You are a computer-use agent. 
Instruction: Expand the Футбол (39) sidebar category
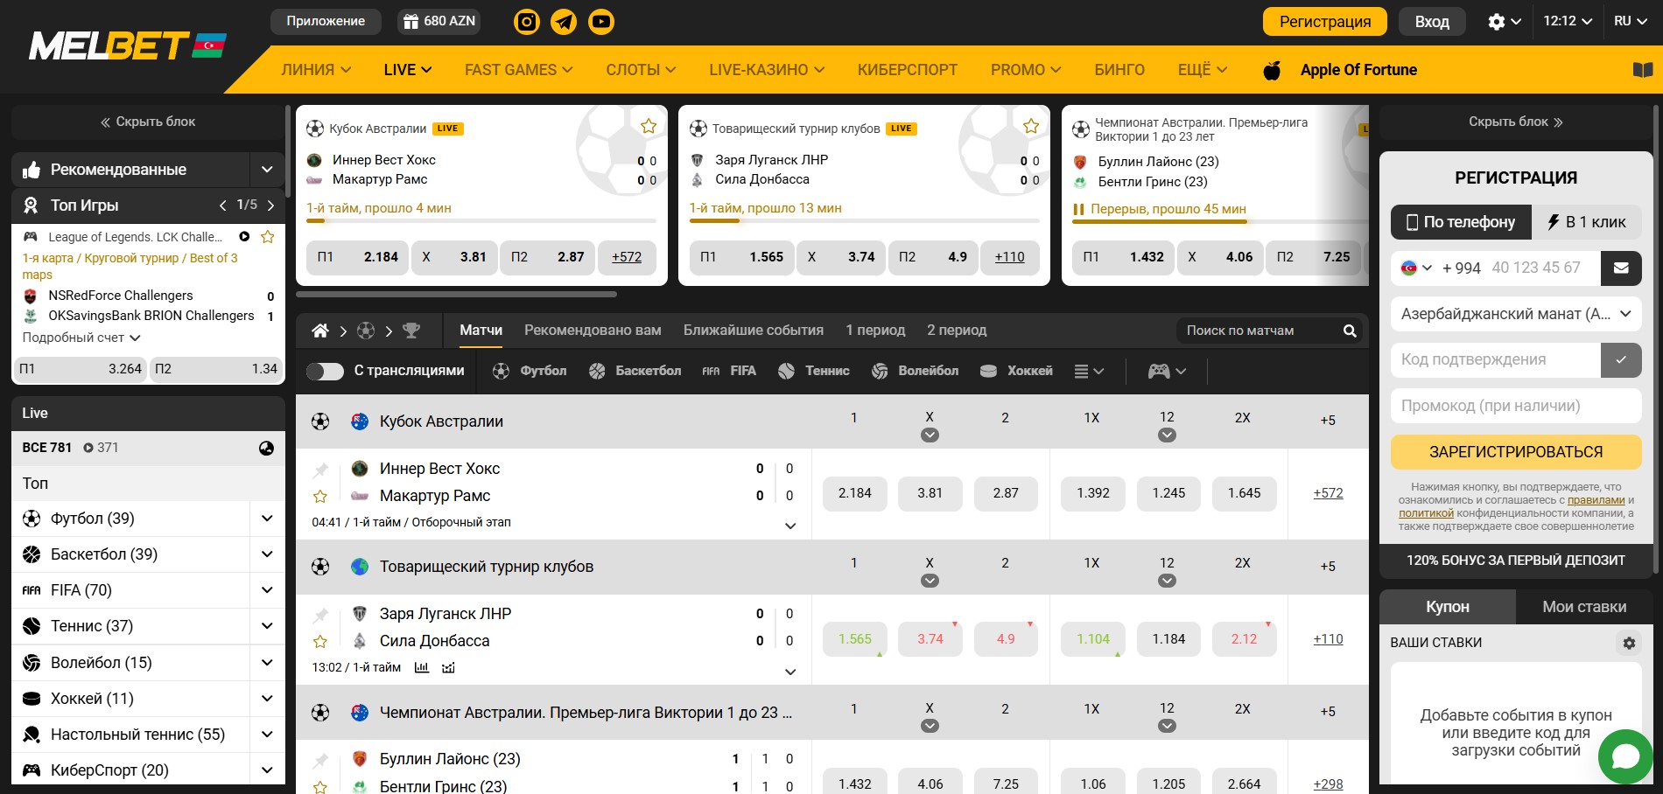point(267,519)
